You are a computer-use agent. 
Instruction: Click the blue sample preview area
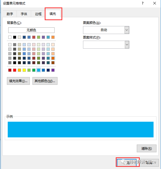coord(81,129)
